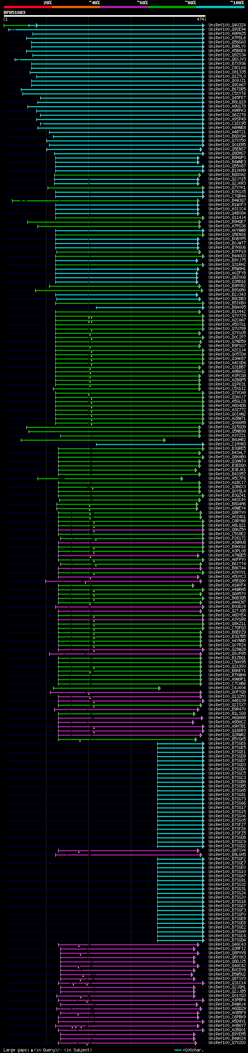Select the UniRef100_A1WXF4 label
The height and width of the screenshot is (1053, 248).
227,585
